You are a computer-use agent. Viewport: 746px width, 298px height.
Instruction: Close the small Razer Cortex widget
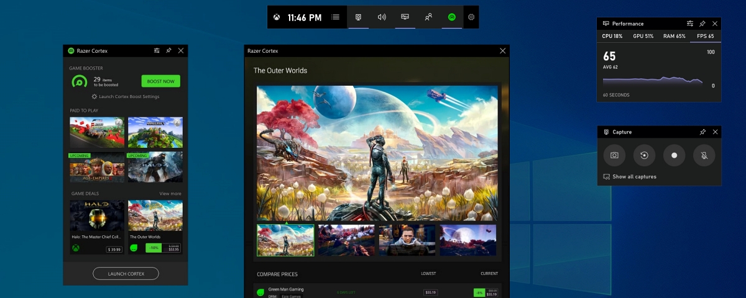click(181, 51)
